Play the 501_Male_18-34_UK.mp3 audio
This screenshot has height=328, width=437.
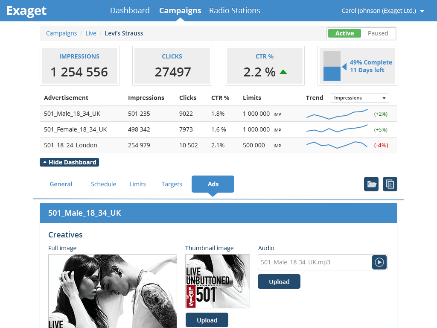click(379, 262)
